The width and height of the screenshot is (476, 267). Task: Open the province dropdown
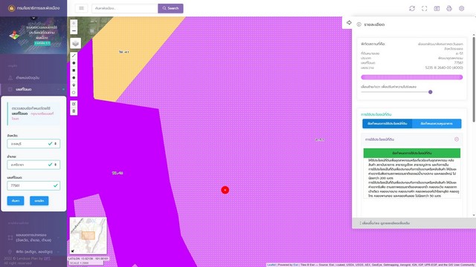click(33, 143)
